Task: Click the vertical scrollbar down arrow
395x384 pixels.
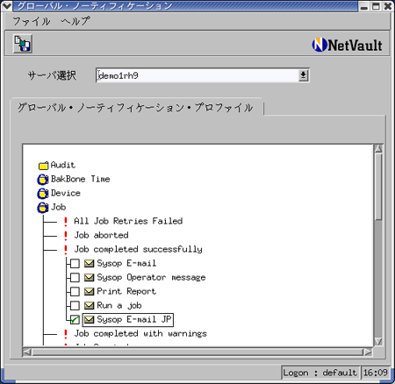Action: click(378, 341)
